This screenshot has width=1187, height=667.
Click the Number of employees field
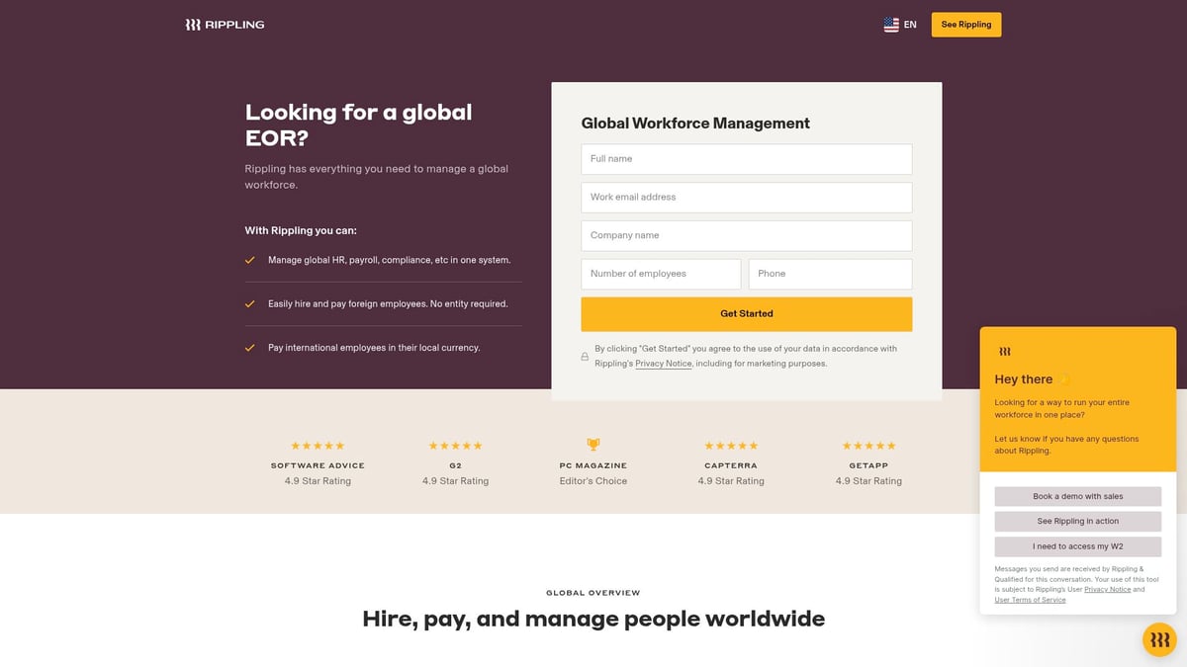pyautogui.click(x=660, y=274)
